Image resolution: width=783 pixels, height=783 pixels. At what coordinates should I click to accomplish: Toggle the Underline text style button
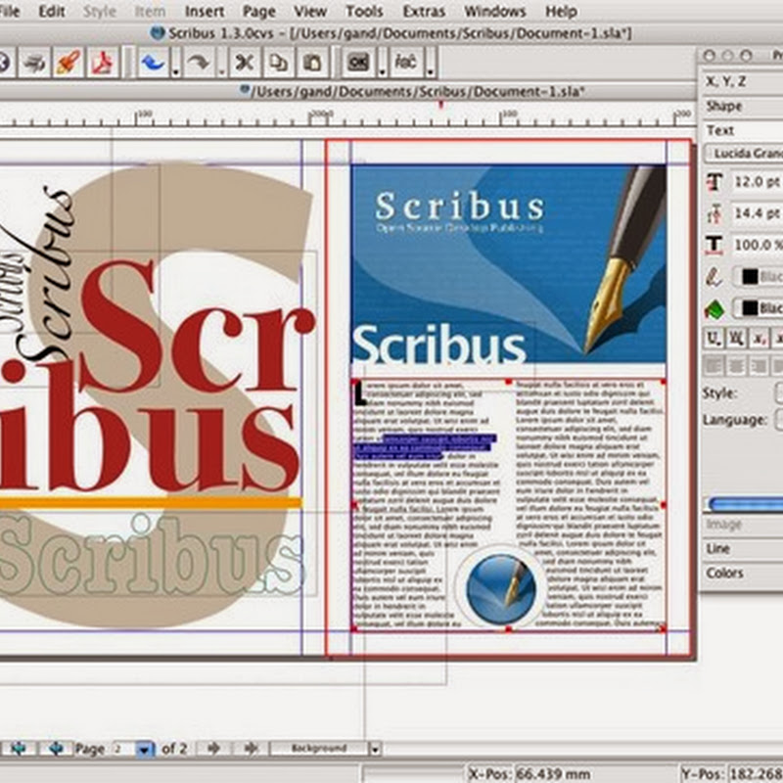coord(714,340)
